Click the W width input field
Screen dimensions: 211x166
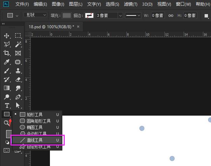pyautogui.click(x=158, y=15)
